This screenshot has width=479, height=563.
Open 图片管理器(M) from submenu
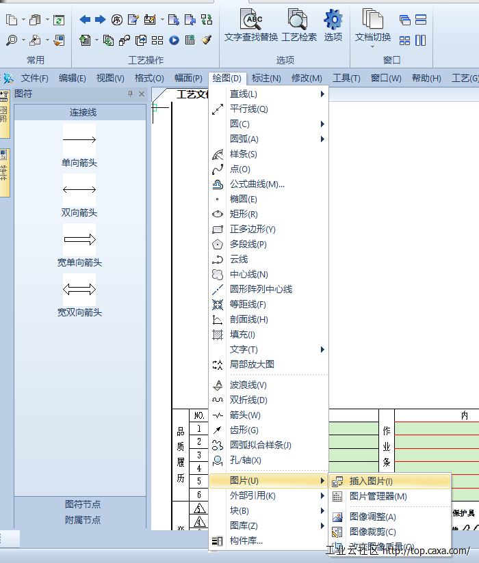coord(390,496)
